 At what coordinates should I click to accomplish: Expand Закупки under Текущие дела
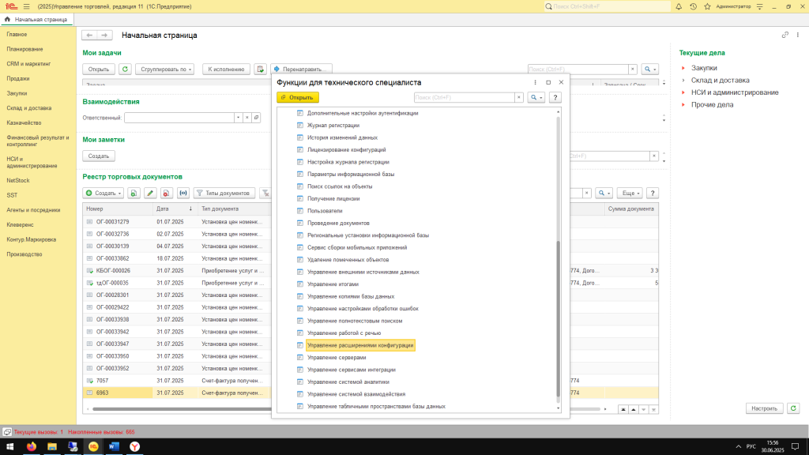tap(683, 68)
